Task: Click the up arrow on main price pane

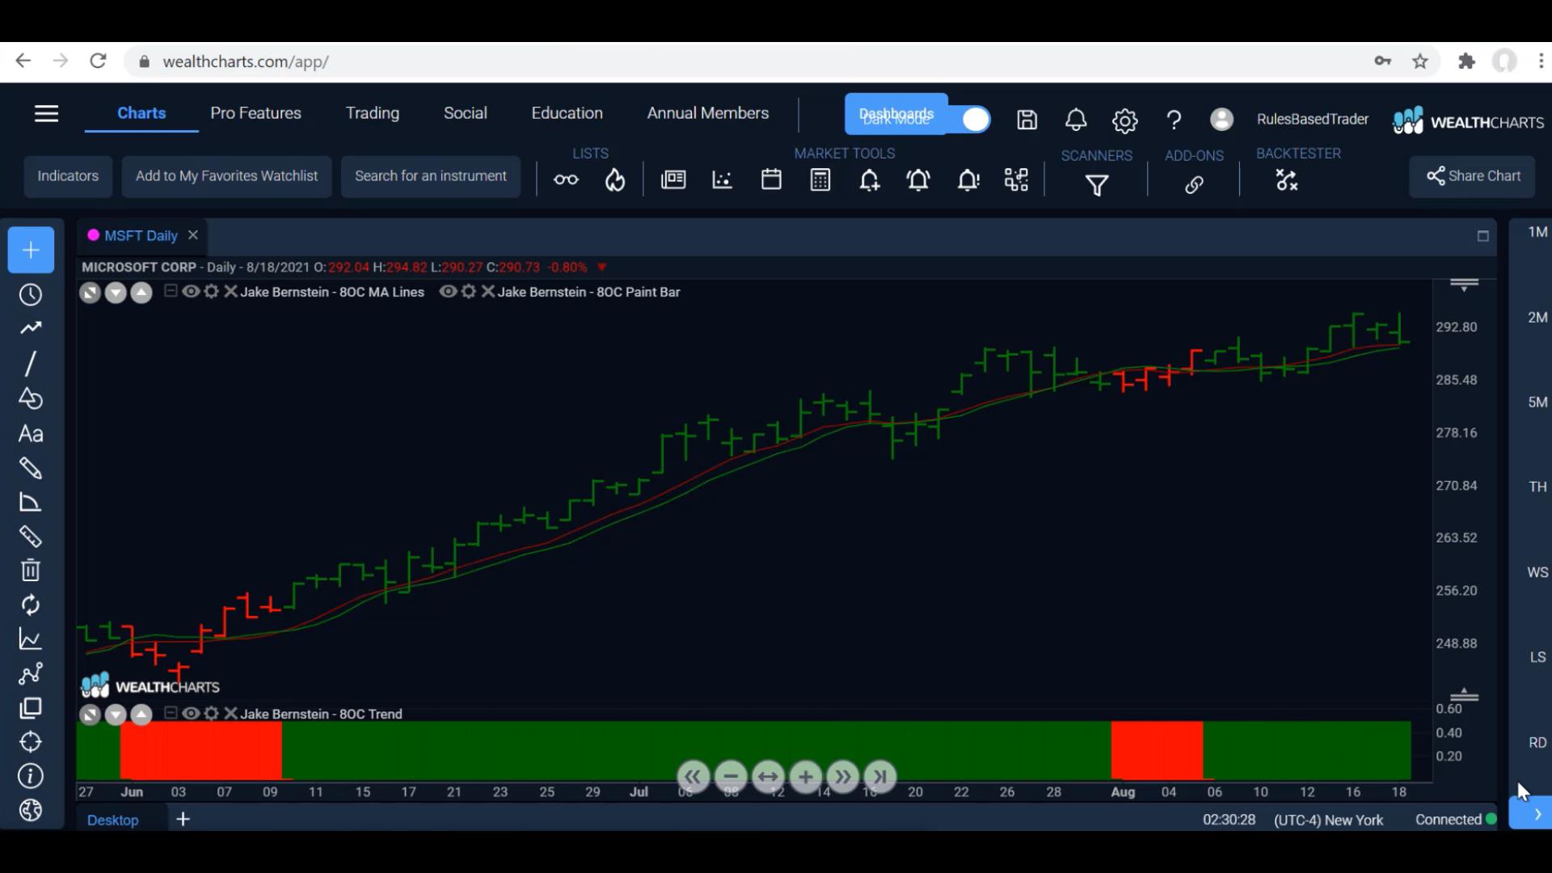Action: (x=141, y=293)
